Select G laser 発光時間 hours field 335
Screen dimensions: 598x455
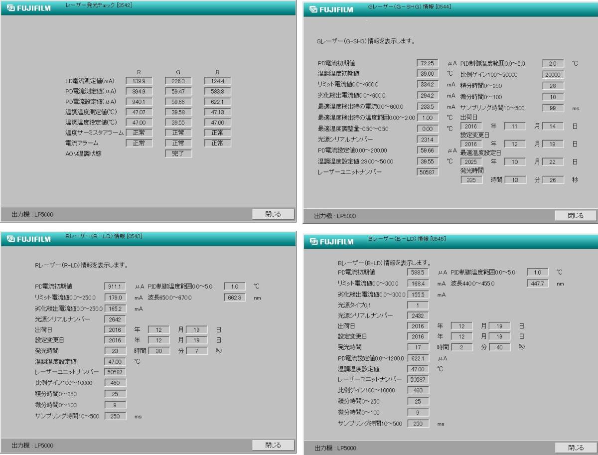click(471, 180)
